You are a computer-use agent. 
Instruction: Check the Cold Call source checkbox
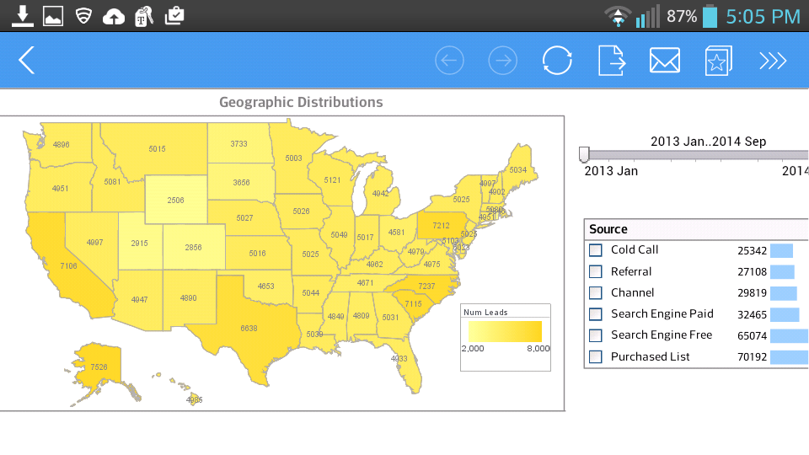tap(596, 250)
